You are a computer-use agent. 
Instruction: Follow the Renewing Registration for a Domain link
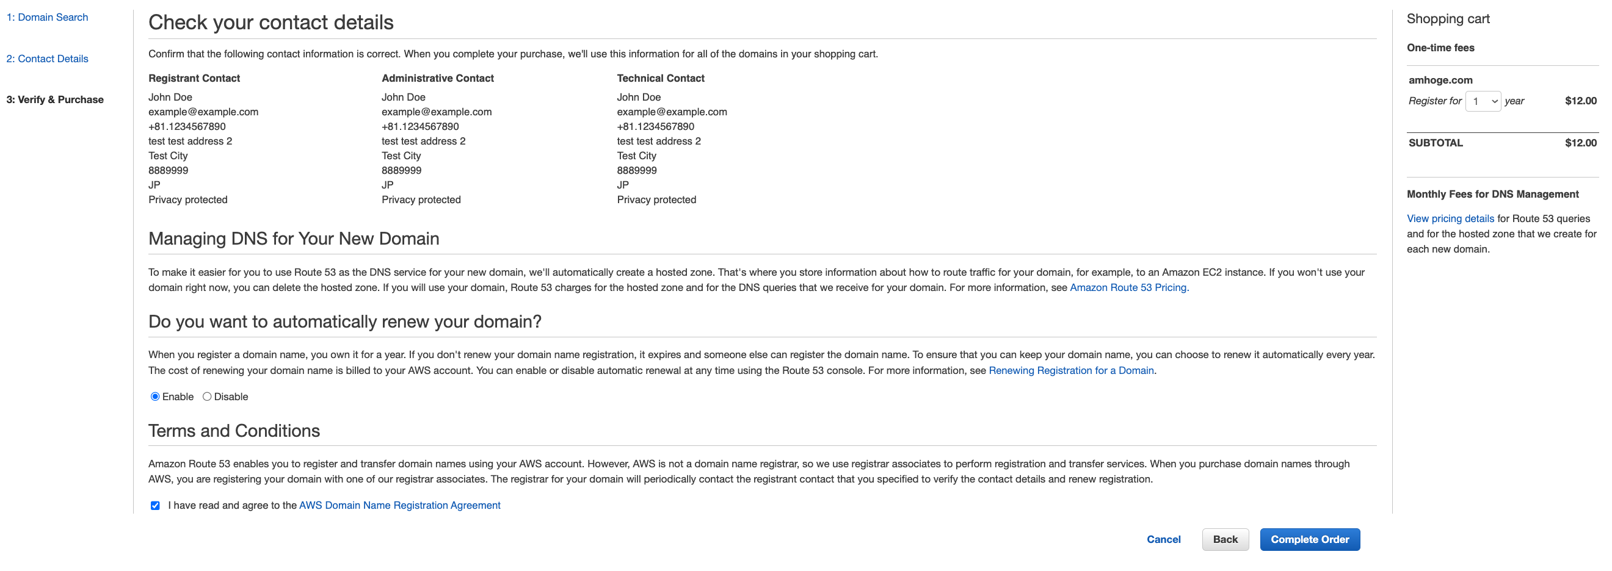(x=1071, y=371)
